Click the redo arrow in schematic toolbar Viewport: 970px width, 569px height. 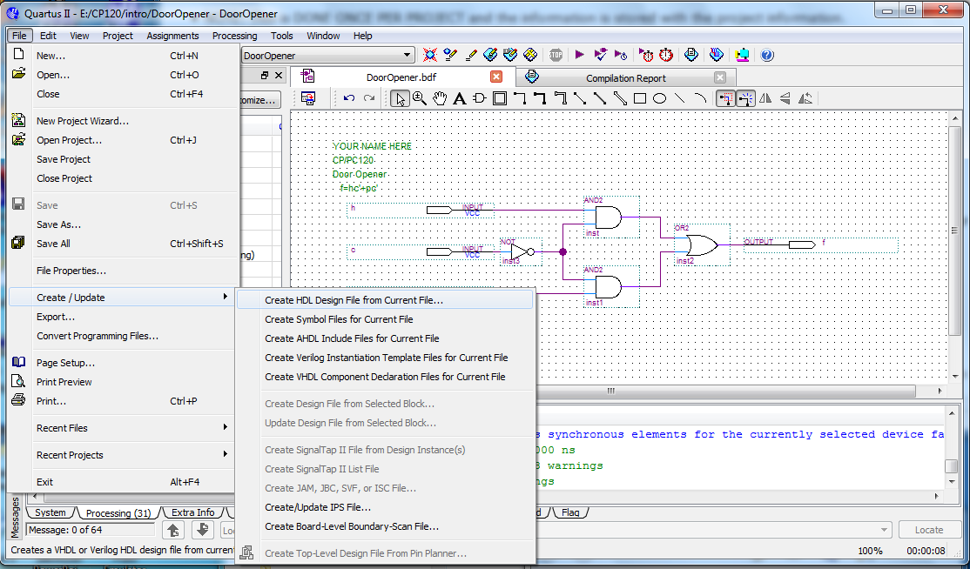click(369, 98)
